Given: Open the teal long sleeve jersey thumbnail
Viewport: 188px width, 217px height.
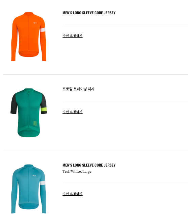Looking at the screenshot, I should tap(29, 189).
